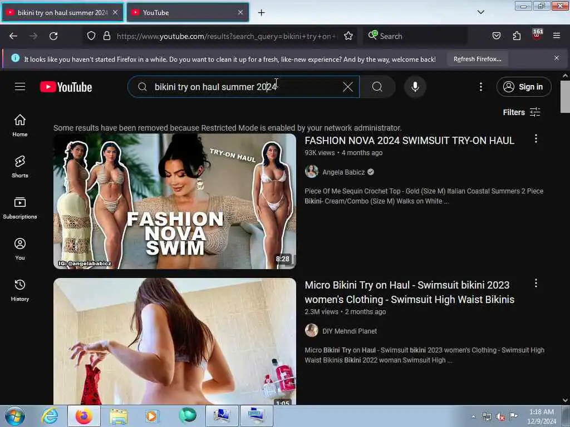Launch Internet Explorer from the taskbar

tap(50, 416)
